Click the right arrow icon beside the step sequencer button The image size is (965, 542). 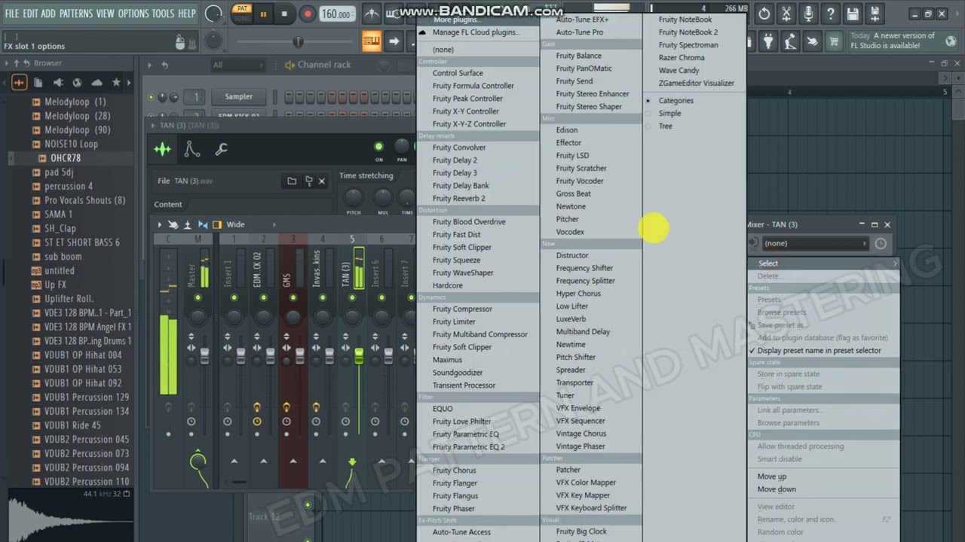tap(394, 42)
